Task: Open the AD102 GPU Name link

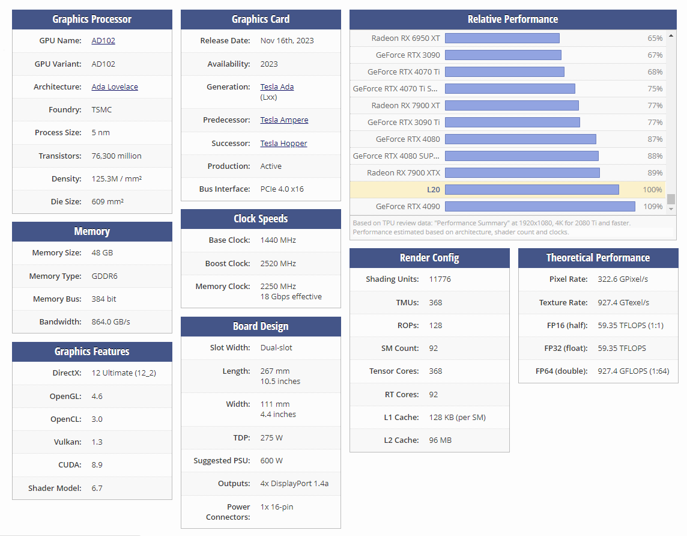Action: (x=103, y=41)
